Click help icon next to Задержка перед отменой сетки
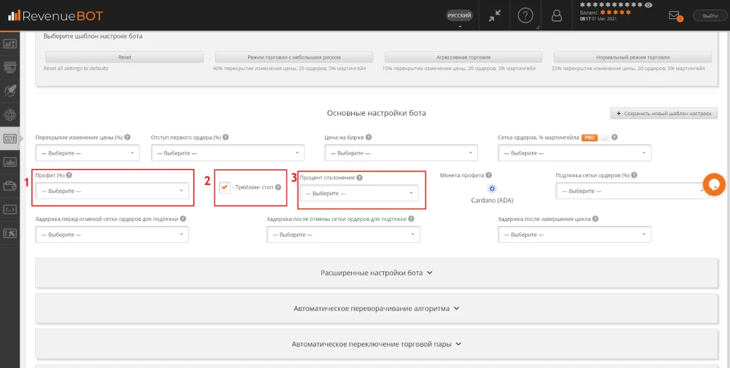The image size is (730, 368). click(183, 219)
